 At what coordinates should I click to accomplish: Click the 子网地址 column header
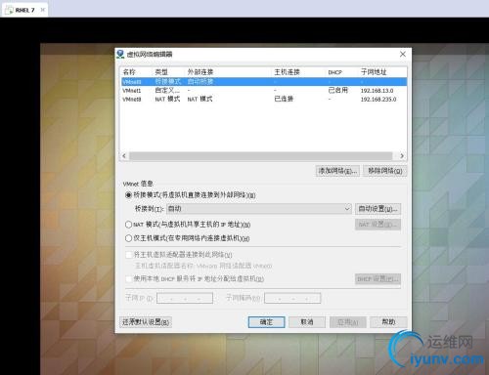tap(374, 72)
